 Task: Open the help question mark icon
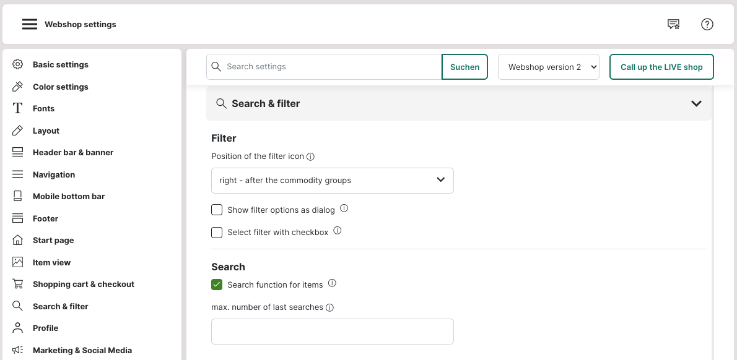click(707, 24)
